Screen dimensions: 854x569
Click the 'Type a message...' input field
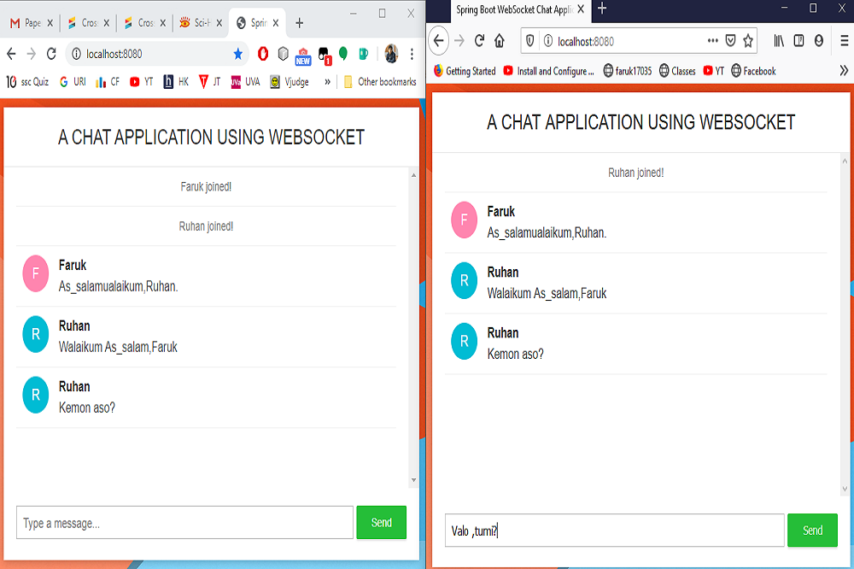click(x=184, y=523)
